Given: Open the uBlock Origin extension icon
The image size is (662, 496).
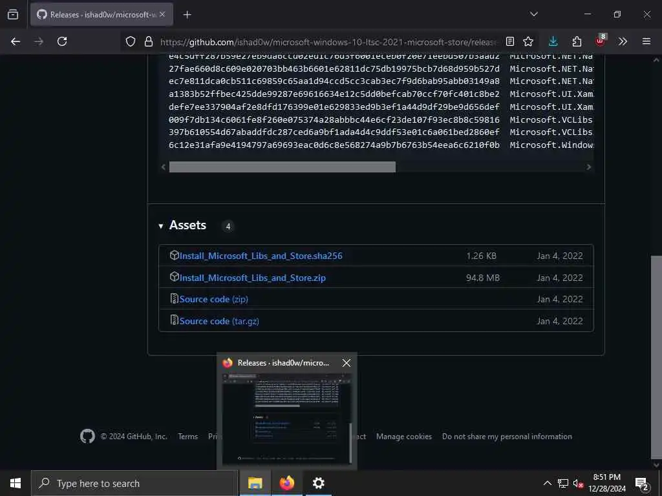Looking at the screenshot, I should tap(600, 41).
